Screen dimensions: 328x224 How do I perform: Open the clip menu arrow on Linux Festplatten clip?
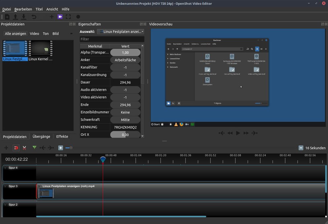39,186
